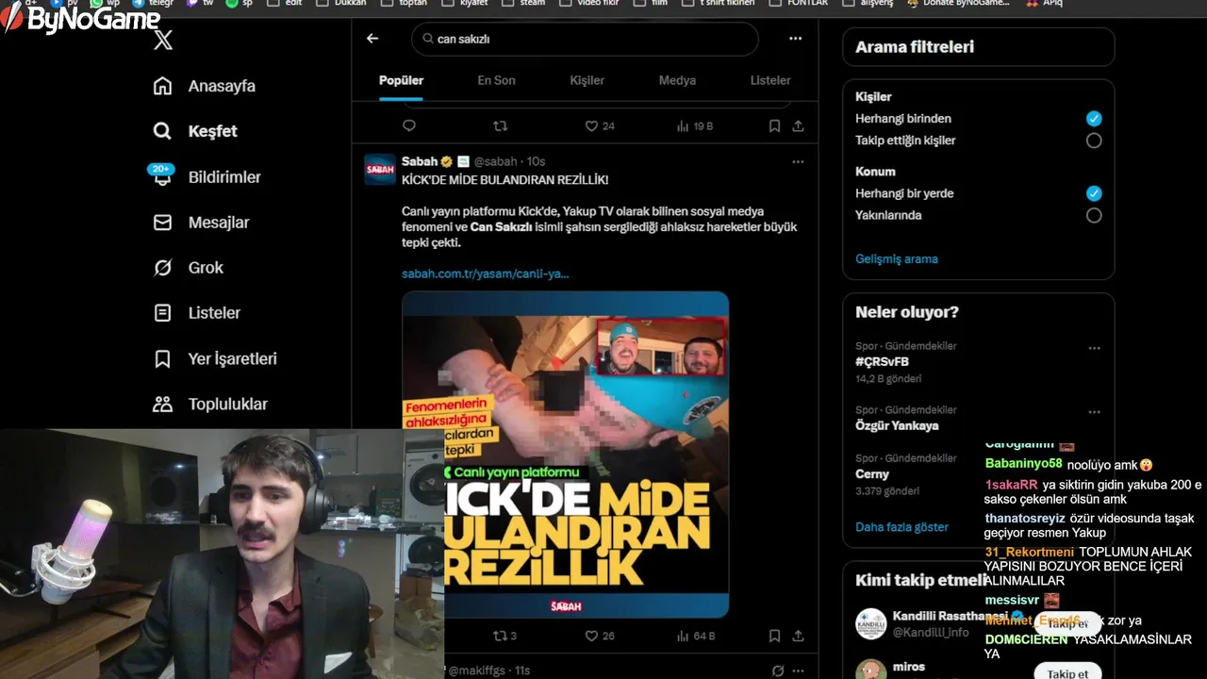1207x679 pixels.
Task: Open Kandilli Rasathanesi profile avatar
Action: coord(870,623)
